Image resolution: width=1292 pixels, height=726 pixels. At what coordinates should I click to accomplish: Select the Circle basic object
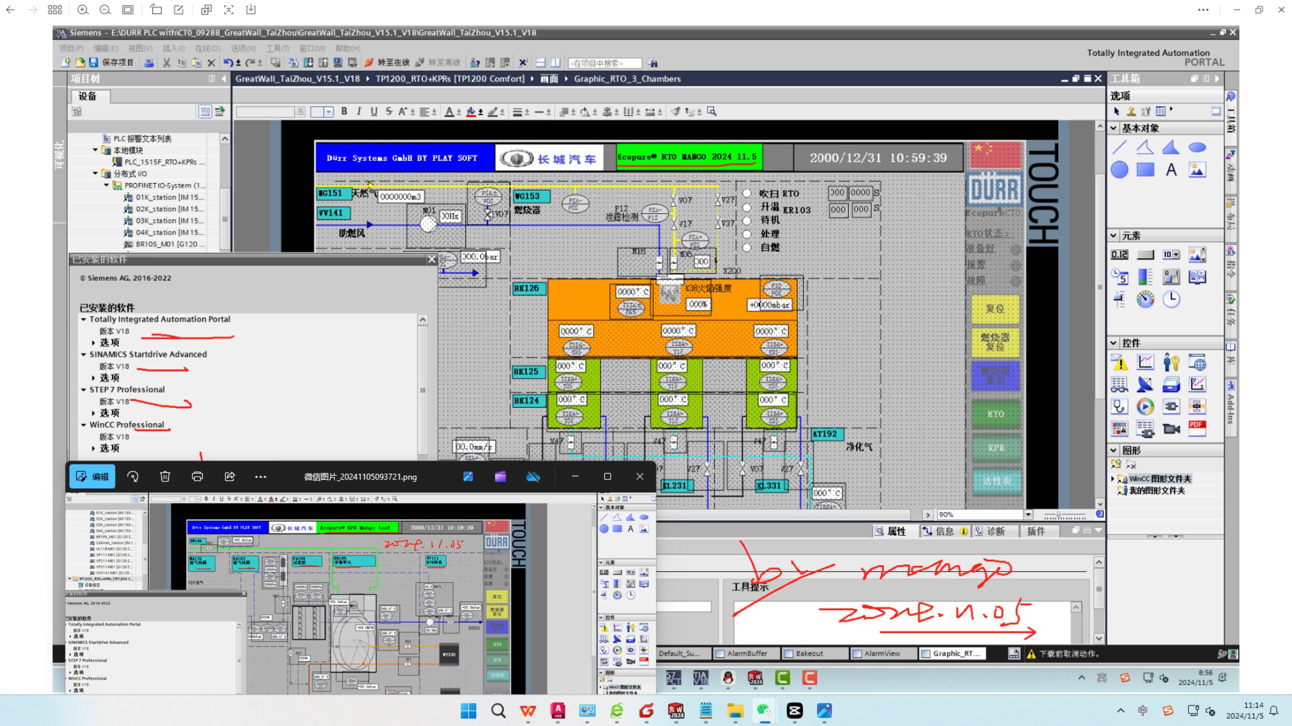coord(1119,170)
